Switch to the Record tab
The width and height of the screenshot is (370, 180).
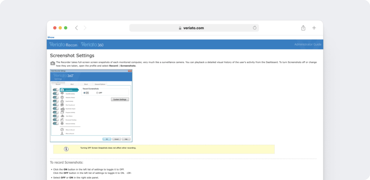[58, 84]
